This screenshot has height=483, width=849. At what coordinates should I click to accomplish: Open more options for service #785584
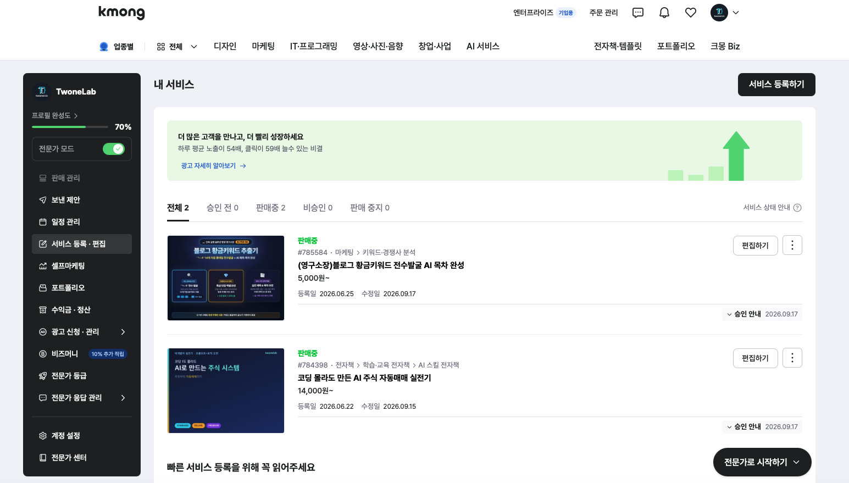pyautogui.click(x=792, y=245)
